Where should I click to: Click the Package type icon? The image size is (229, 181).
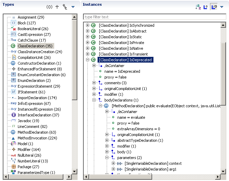(14, 166)
